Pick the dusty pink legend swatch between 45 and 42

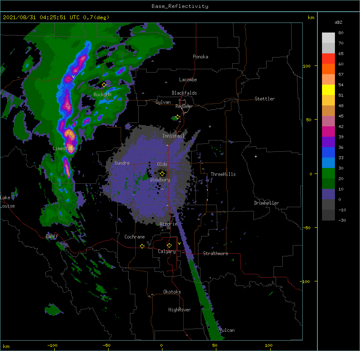[328, 121]
